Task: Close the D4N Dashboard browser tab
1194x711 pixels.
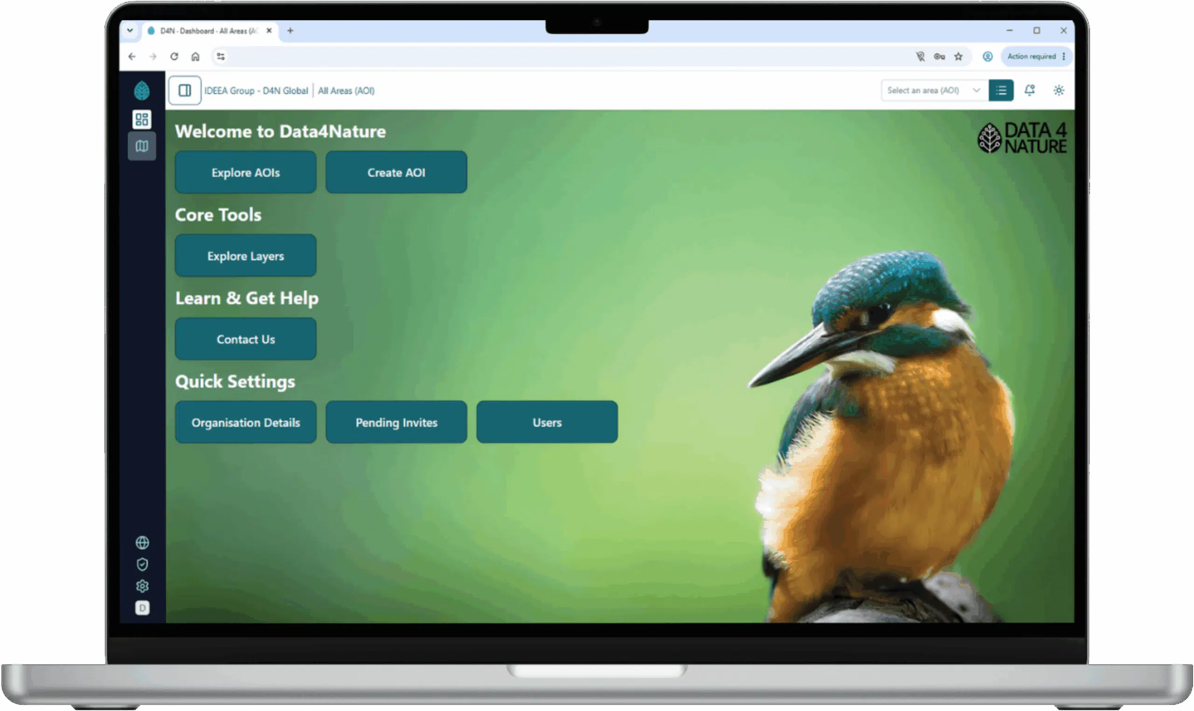Action: pos(269,31)
